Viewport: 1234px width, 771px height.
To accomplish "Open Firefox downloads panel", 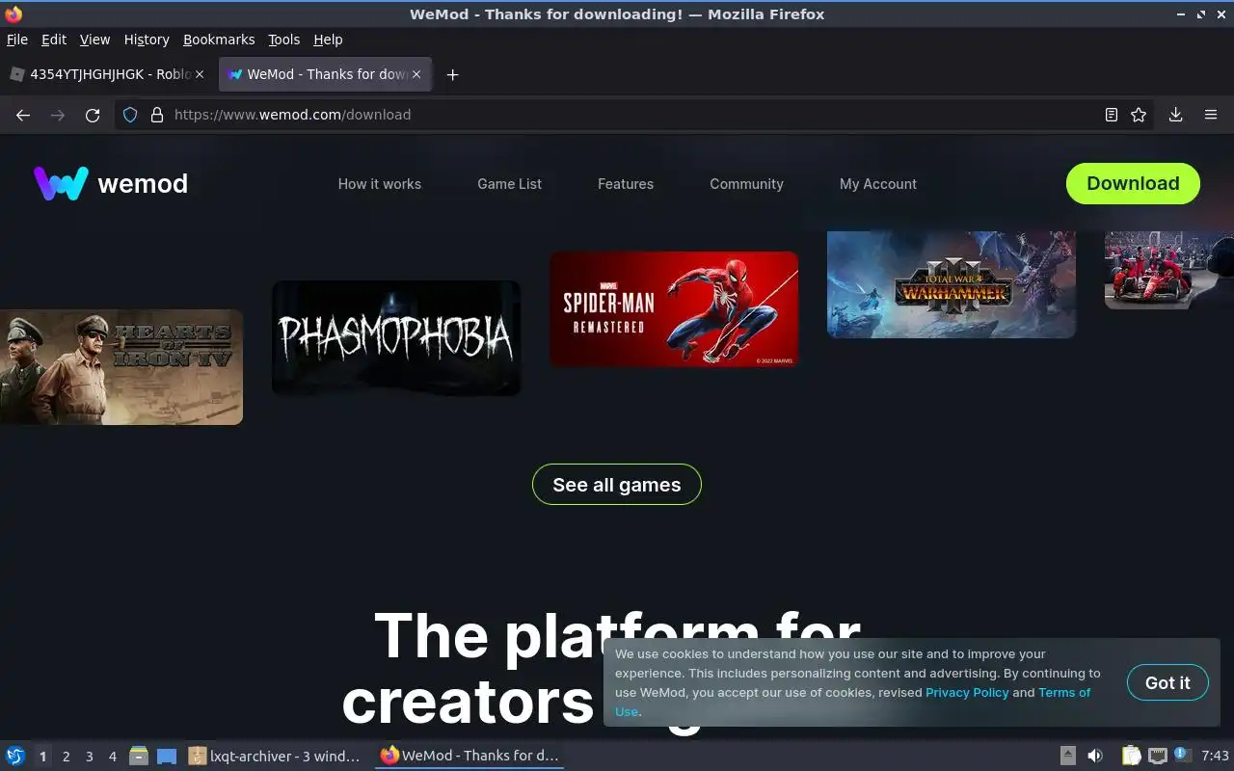I will [1175, 115].
